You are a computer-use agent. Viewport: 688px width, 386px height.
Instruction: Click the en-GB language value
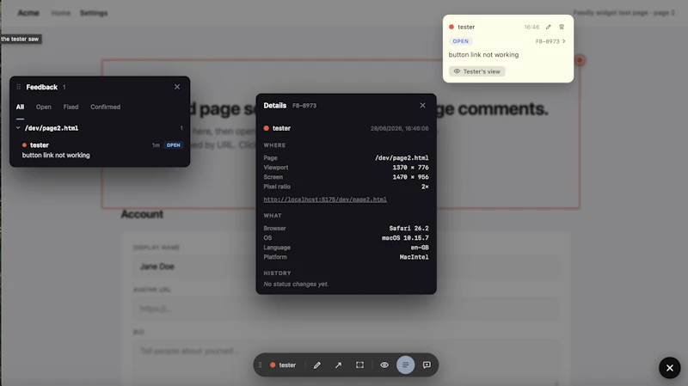coord(420,248)
